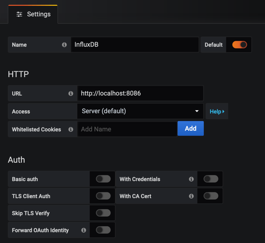Turn off the Default data source toggle
265x243 pixels.
pyautogui.click(x=239, y=45)
